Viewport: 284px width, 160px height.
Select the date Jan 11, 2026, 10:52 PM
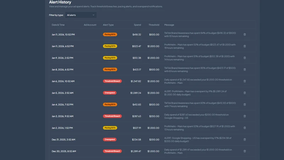click(x=63, y=34)
